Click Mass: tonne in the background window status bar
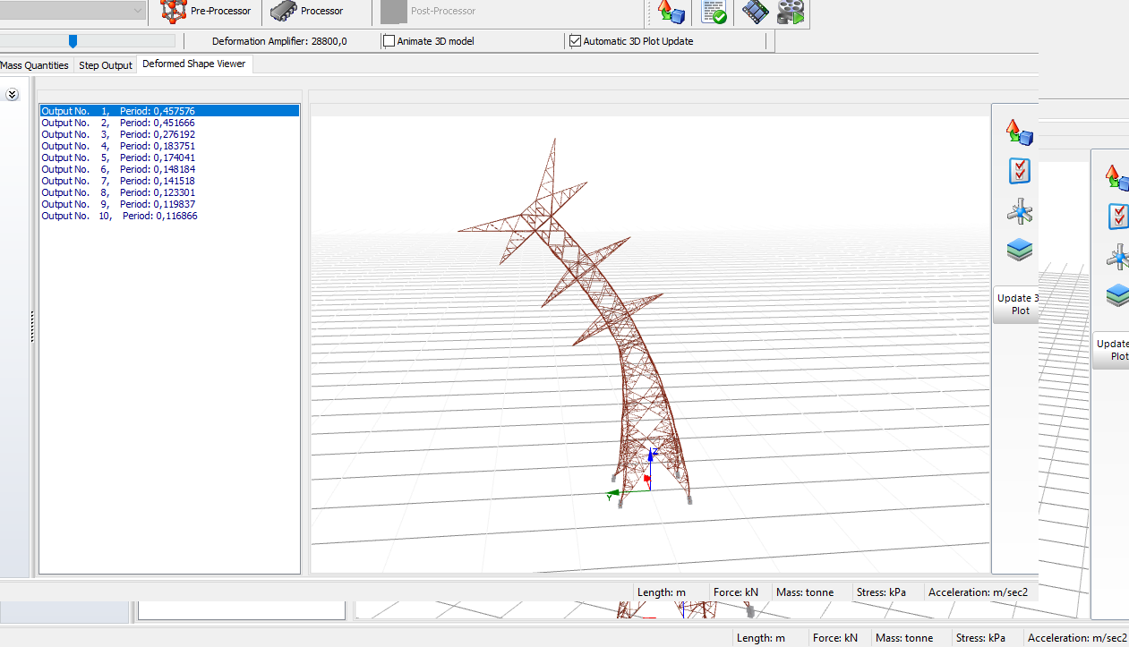 904,638
